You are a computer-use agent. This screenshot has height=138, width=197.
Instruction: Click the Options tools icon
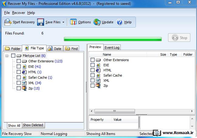[x=73, y=22]
